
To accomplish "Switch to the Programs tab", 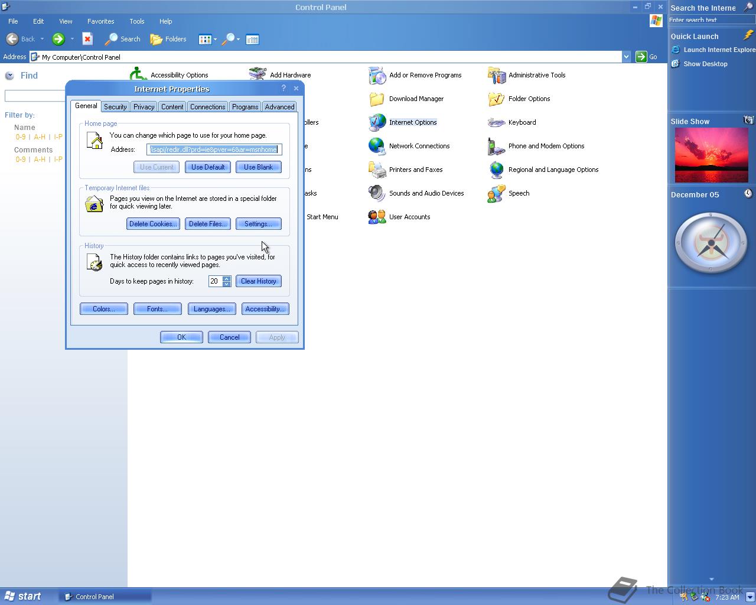I will coord(245,107).
